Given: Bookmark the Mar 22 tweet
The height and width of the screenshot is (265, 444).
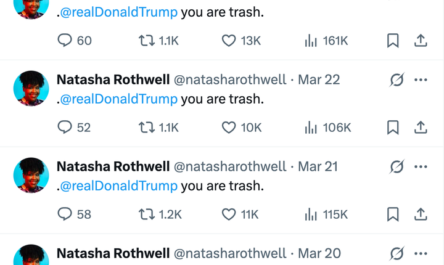Looking at the screenshot, I should [393, 128].
